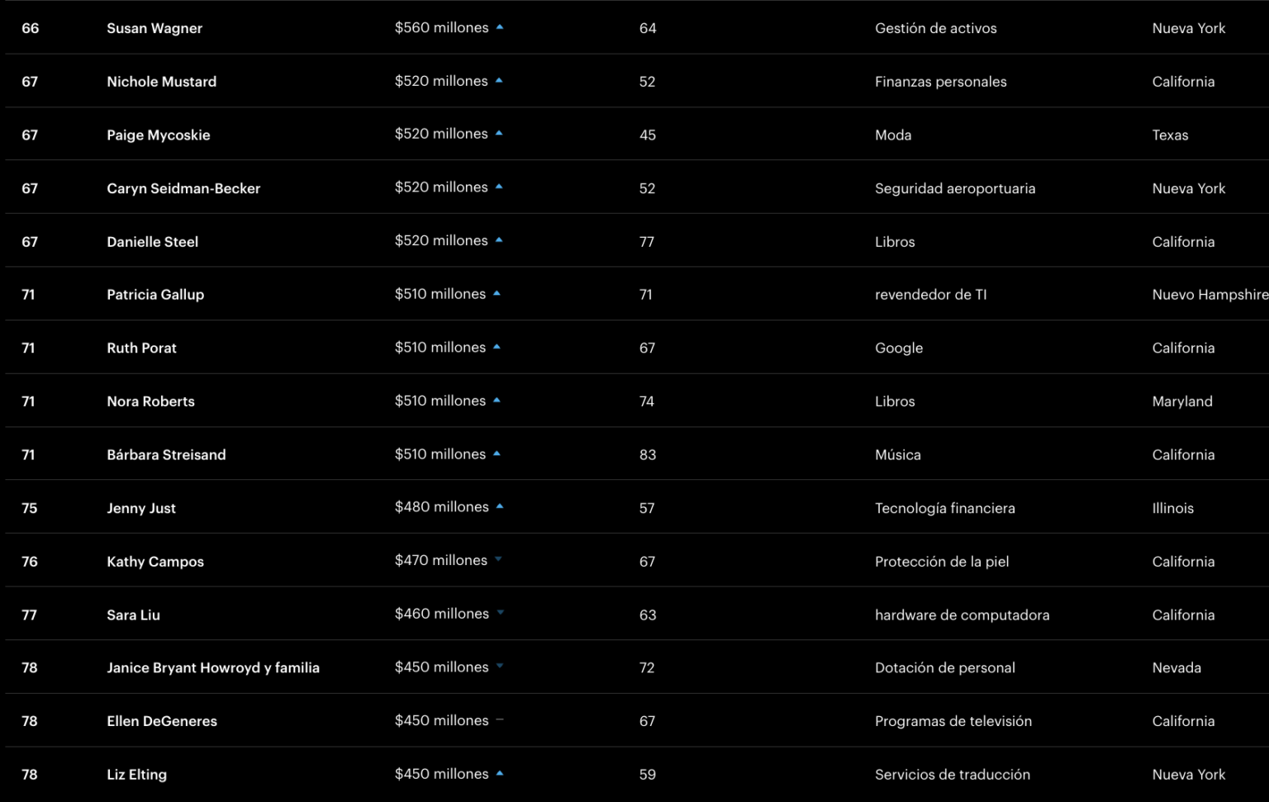This screenshot has height=802, width=1269.
Task: Select Janice Bryant Howroyd y familia
Action: tap(213, 668)
